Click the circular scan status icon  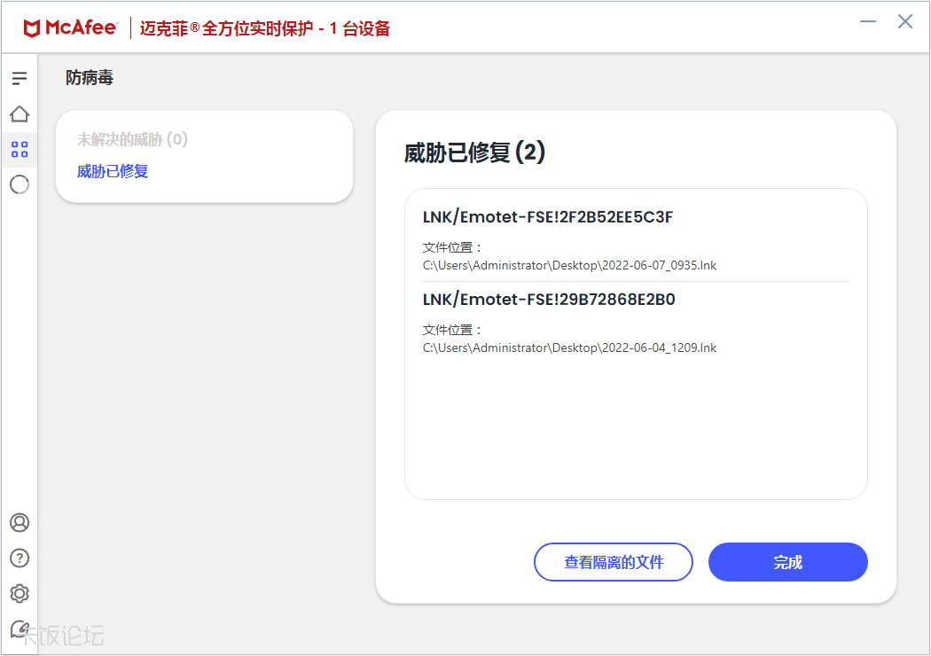pos(20,184)
